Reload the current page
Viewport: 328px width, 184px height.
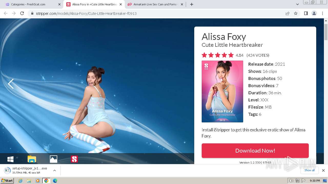(x=22, y=13)
